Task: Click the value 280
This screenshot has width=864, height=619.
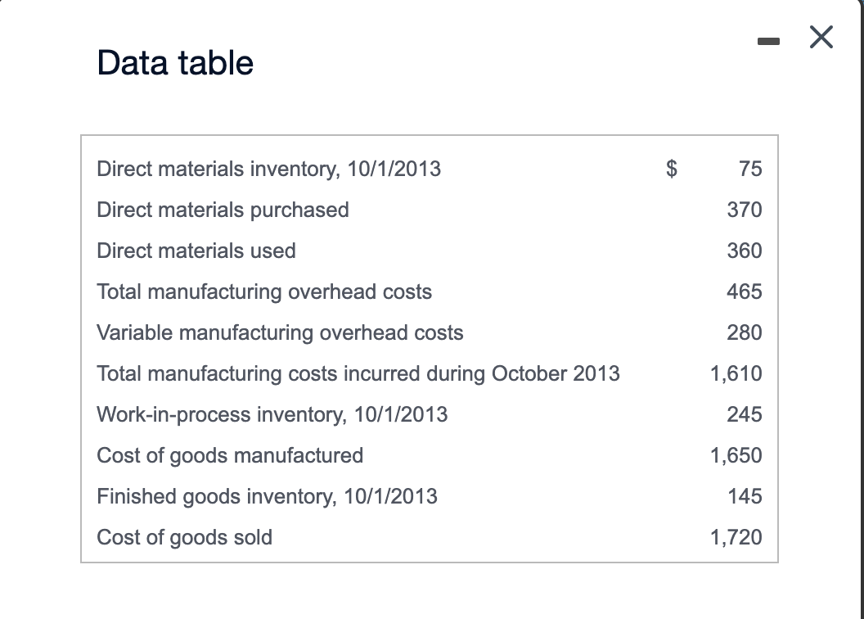Action: pyautogui.click(x=748, y=332)
